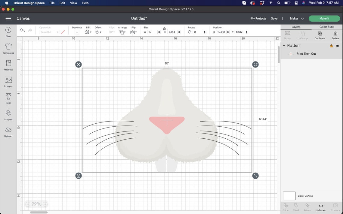This screenshot has height=214, width=343.
Task: Click the Unflatten icon at the bottom
Action: click(320, 206)
